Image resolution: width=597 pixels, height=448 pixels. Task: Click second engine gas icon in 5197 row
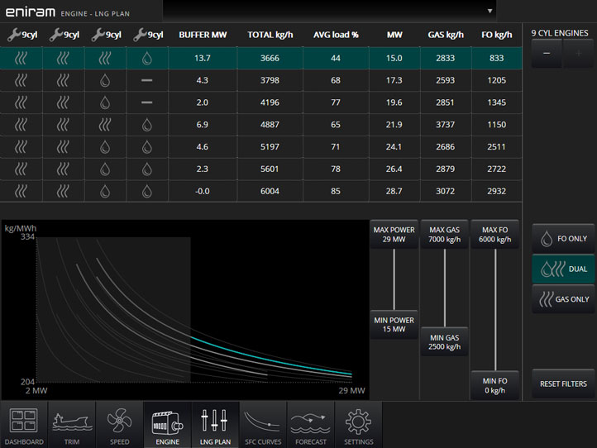click(x=63, y=147)
